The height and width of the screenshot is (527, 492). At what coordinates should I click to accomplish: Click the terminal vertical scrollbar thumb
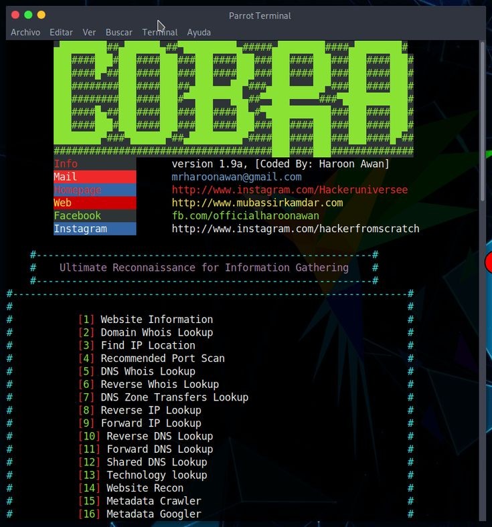coord(483,121)
